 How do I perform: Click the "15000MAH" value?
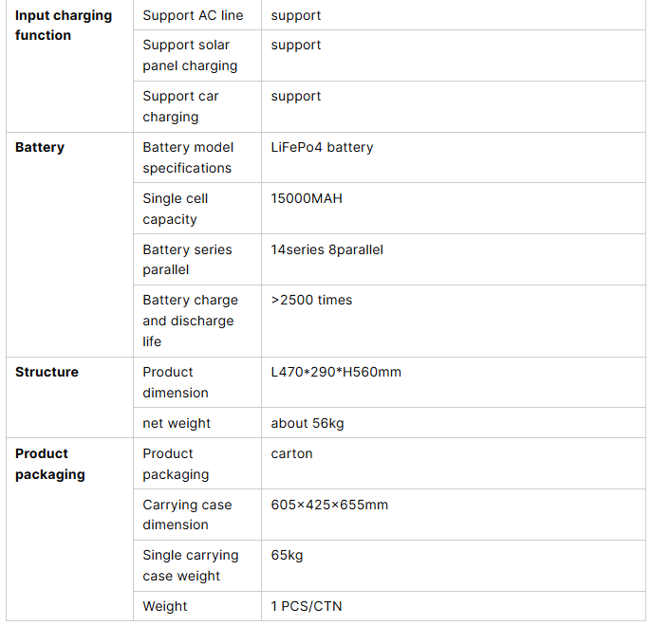point(307,198)
